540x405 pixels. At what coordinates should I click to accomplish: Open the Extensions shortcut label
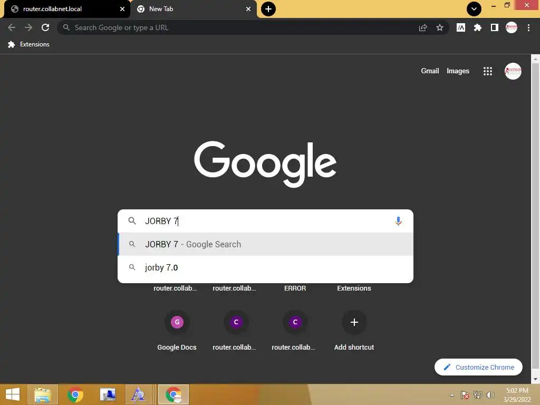[x=354, y=288]
